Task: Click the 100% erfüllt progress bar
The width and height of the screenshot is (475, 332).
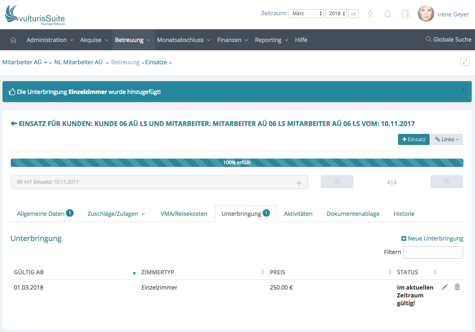Action: point(237,163)
